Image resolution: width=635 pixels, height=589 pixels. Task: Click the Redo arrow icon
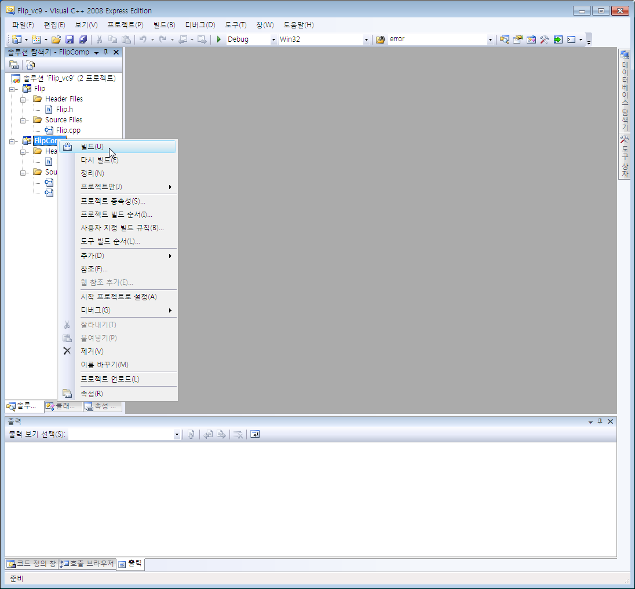click(162, 39)
